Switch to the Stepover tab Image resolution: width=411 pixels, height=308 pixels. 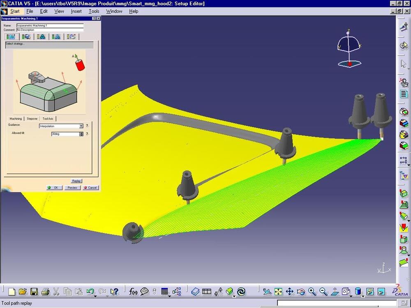point(32,119)
